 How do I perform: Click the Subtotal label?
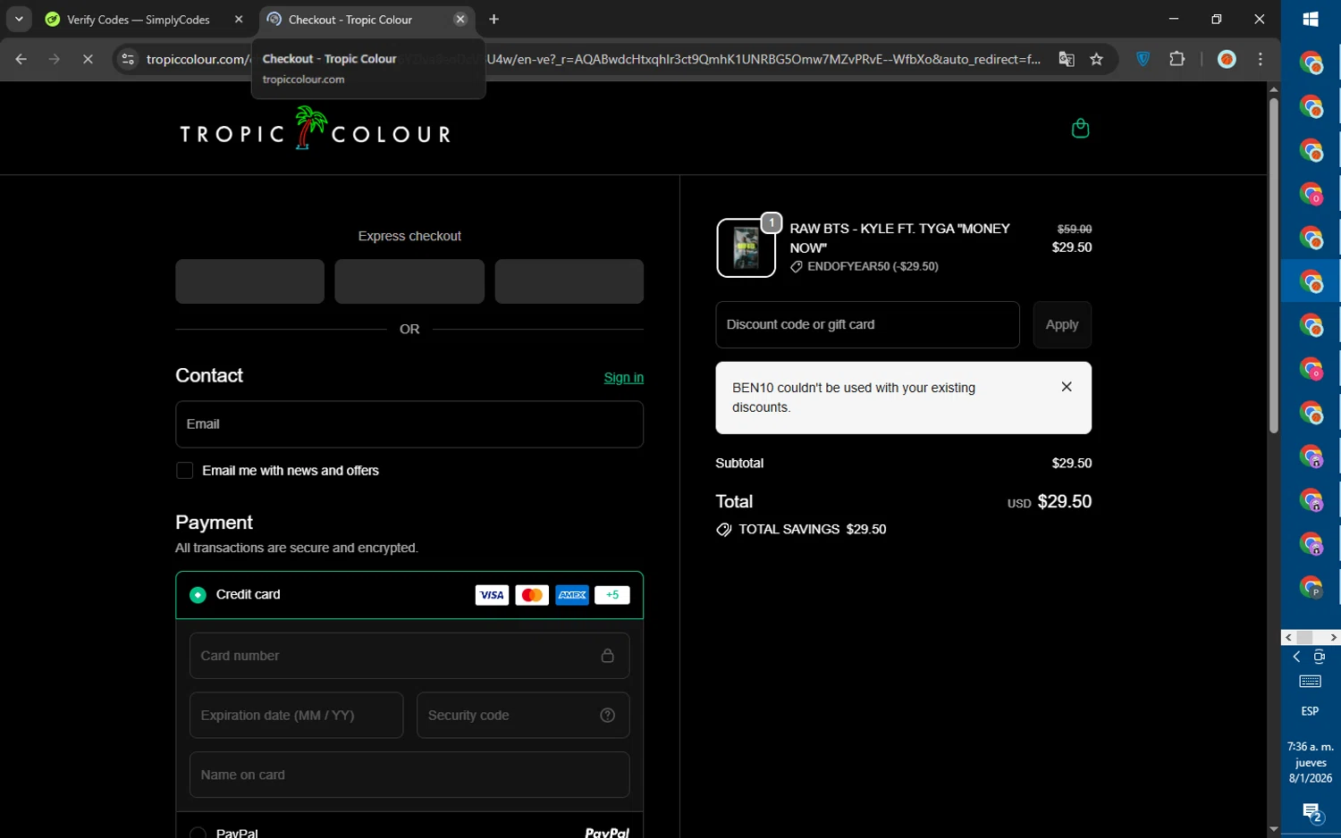point(739,464)
